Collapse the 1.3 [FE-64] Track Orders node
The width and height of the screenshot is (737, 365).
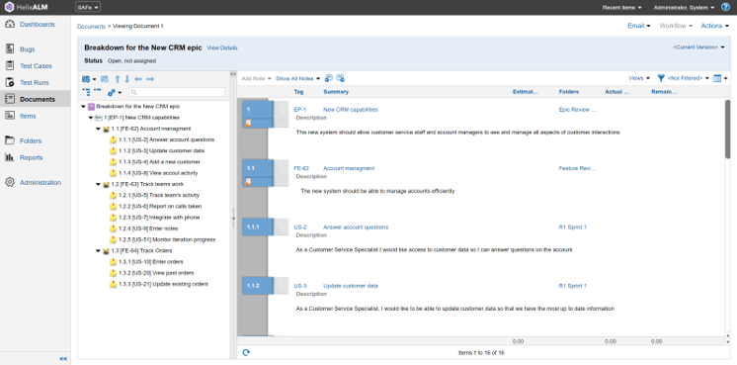[98, 250]
